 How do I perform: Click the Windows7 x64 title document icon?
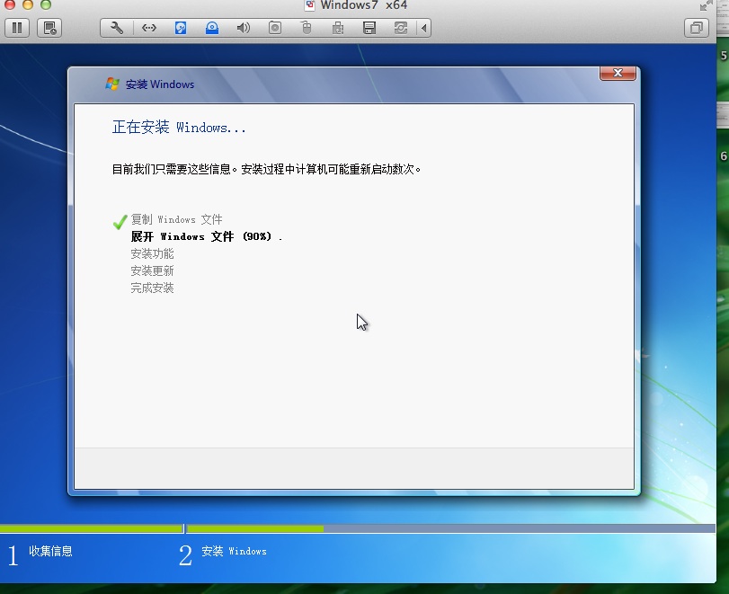click(309, 5)
